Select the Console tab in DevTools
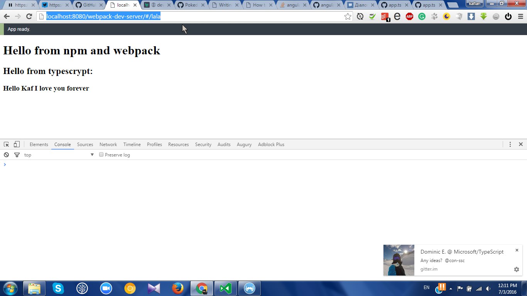 click(62, 145)
